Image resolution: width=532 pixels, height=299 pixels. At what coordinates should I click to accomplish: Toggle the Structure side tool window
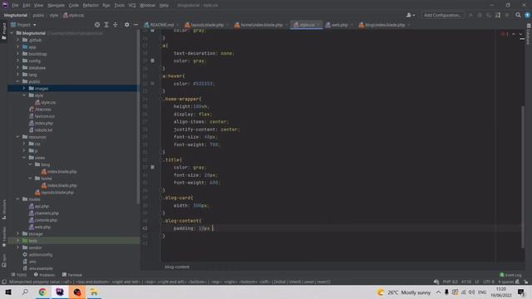tap(3, 209)
